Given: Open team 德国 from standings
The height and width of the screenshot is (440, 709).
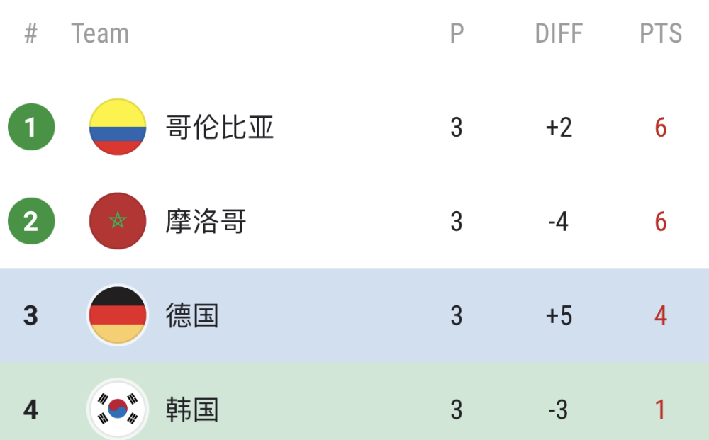Looking at the screenshot, I should pos(192,315).
